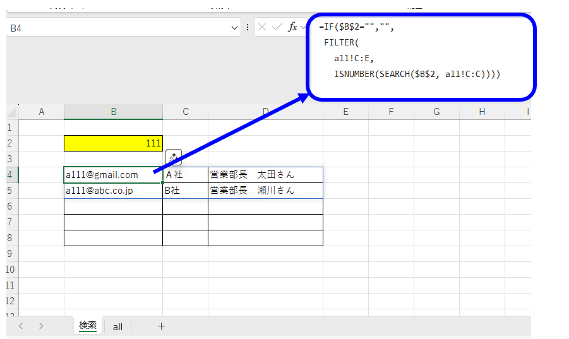569x339 pixels.
Task: Switch to the 'all' sheet tab
Action: 117,326
